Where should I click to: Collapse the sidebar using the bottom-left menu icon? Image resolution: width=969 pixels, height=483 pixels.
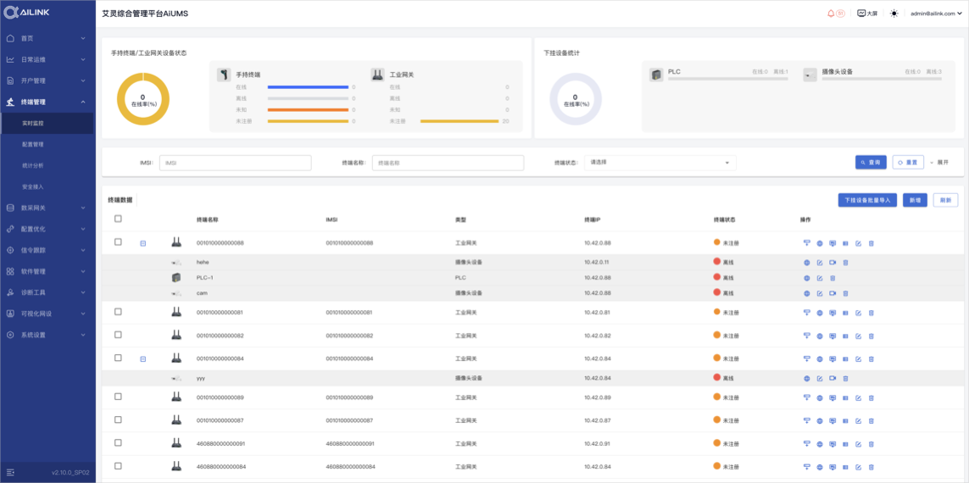[x=10, y=473]
